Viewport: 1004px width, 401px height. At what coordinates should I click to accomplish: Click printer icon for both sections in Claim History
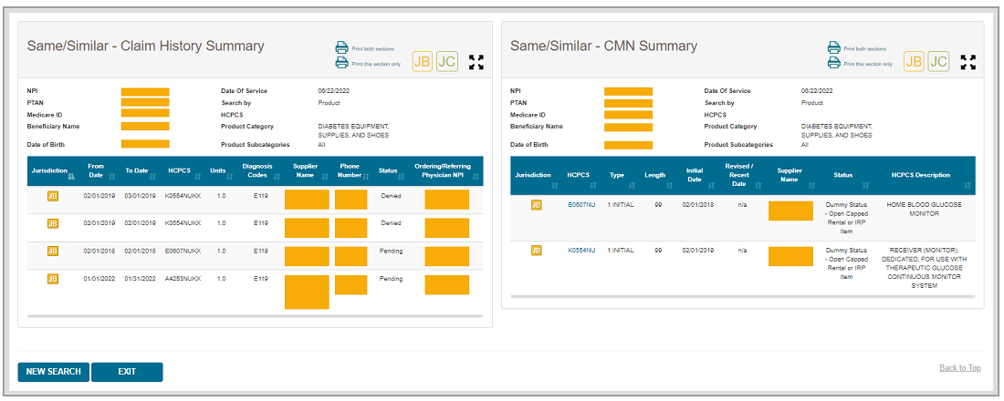pyautogui.click(x=341, y=48)
